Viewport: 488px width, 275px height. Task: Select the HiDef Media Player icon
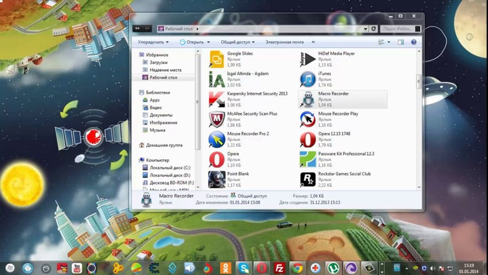(x=308, y=60)
